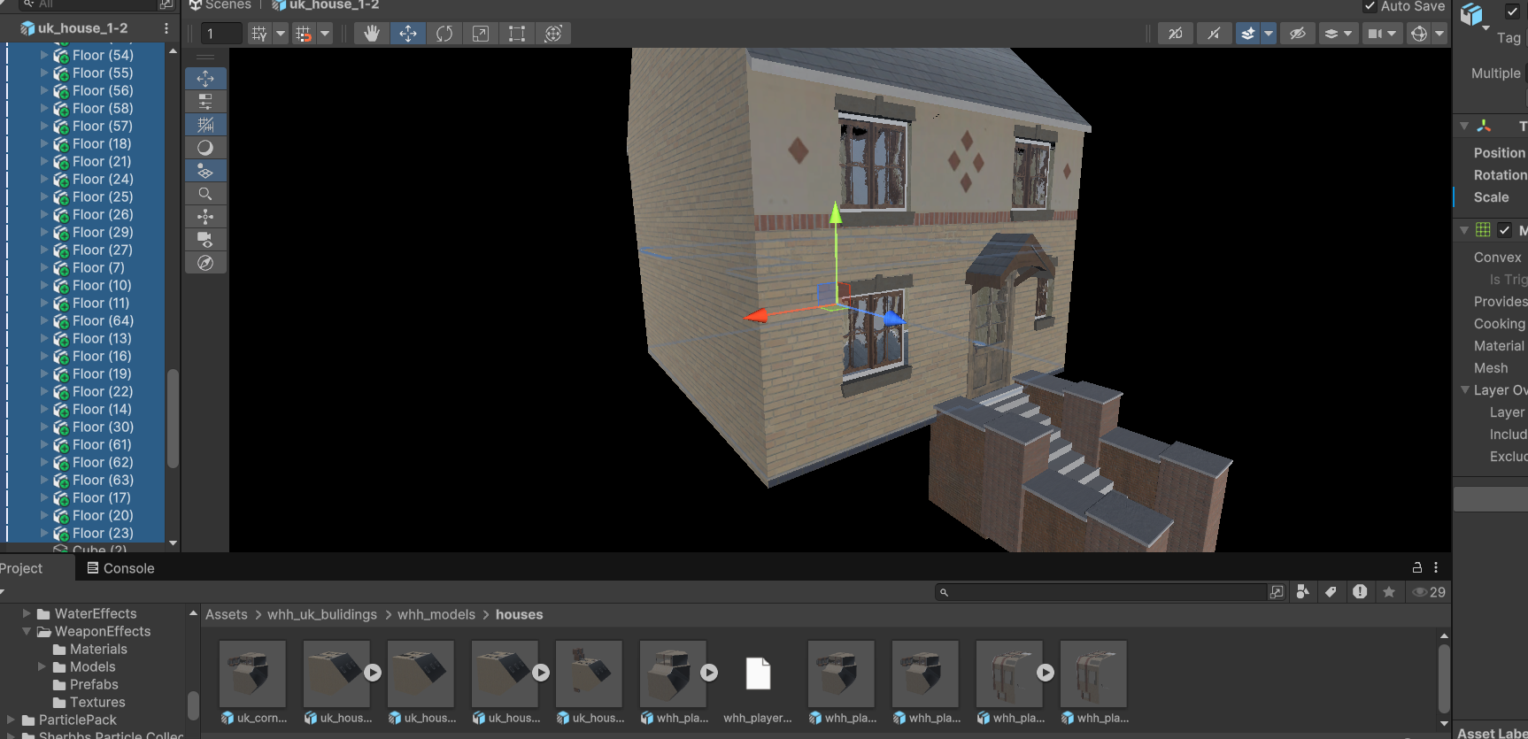Go to whh_models in breadcrumb path
Viewport: 1528px width, 739px height.
click(x=436, y=614)
